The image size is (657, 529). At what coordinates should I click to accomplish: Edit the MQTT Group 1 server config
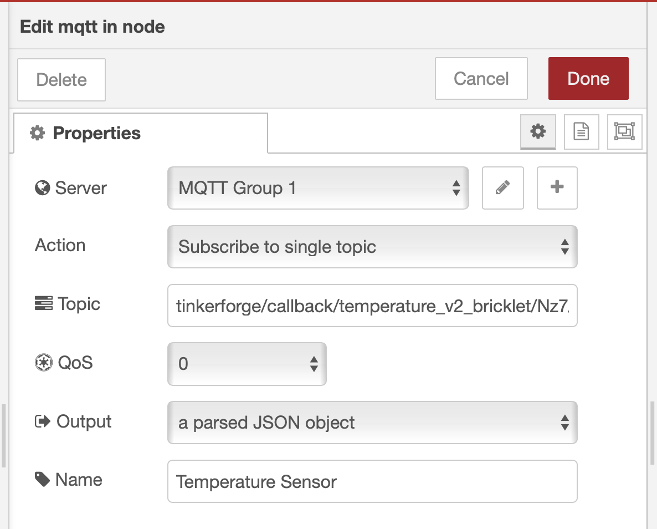(502, 188)
